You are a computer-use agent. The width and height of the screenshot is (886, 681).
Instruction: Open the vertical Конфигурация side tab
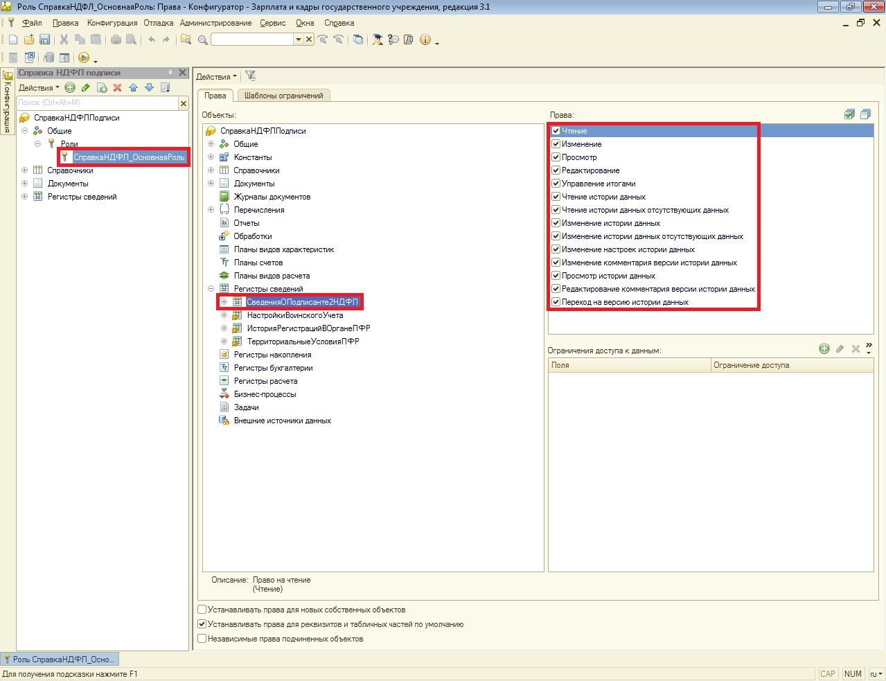coord(8,102)
